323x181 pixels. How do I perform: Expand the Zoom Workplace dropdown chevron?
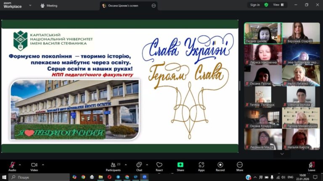point(30,5)
